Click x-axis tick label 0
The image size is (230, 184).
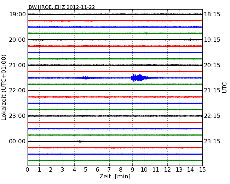28,169
